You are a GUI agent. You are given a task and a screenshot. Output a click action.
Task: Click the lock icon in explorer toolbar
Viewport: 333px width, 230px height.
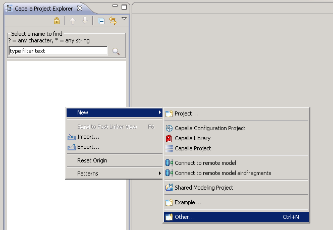click(57, 21)
